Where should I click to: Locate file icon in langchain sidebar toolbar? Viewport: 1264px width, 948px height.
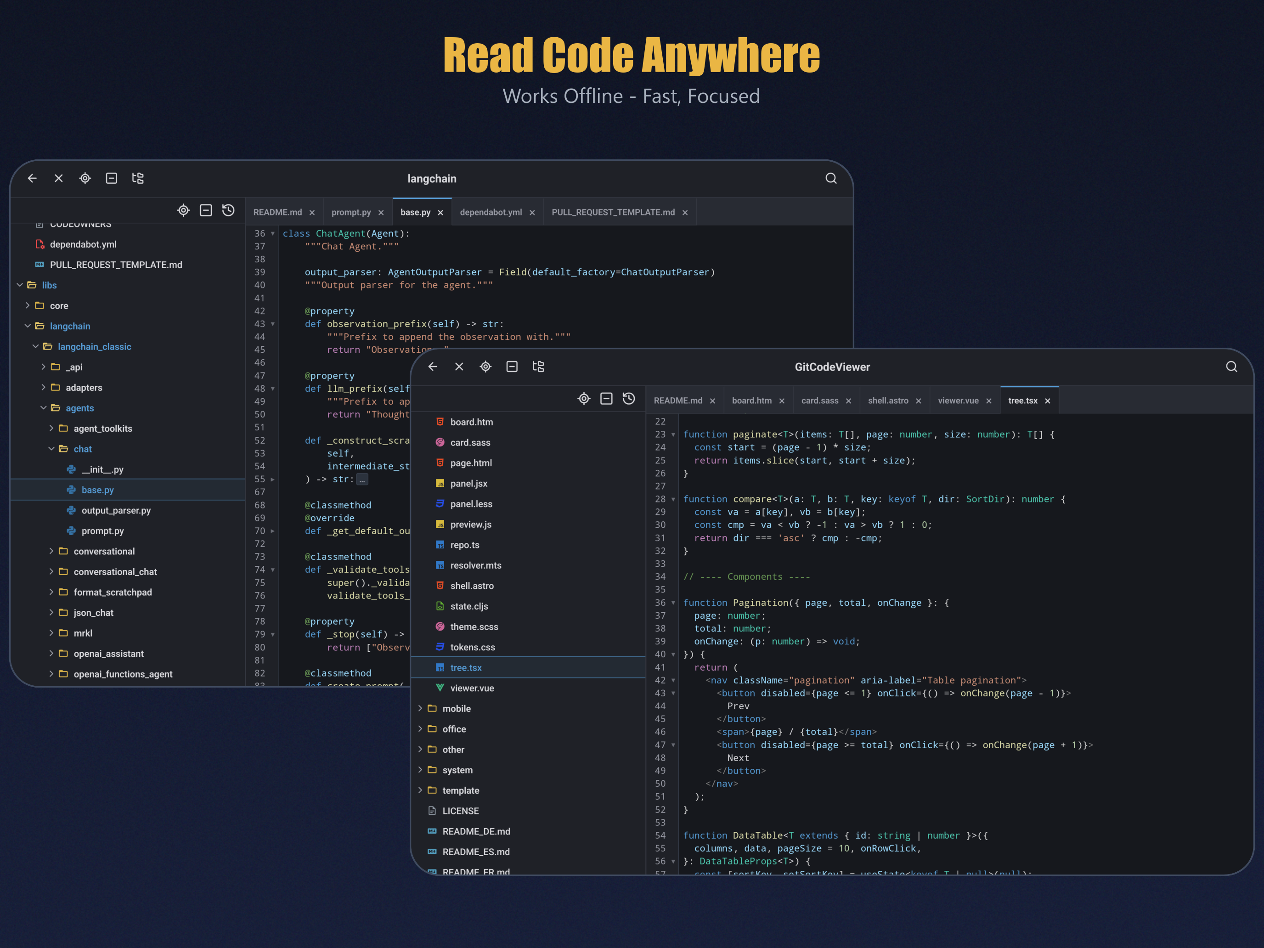tap(183, 210)
